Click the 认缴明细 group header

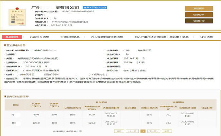[101, 102]
